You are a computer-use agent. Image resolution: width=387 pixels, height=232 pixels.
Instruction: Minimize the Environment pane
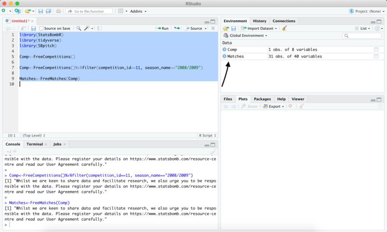click(373, 22)
